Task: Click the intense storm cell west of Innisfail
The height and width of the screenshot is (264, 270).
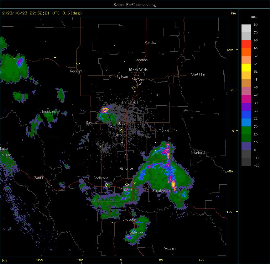Action: (105, 110)
